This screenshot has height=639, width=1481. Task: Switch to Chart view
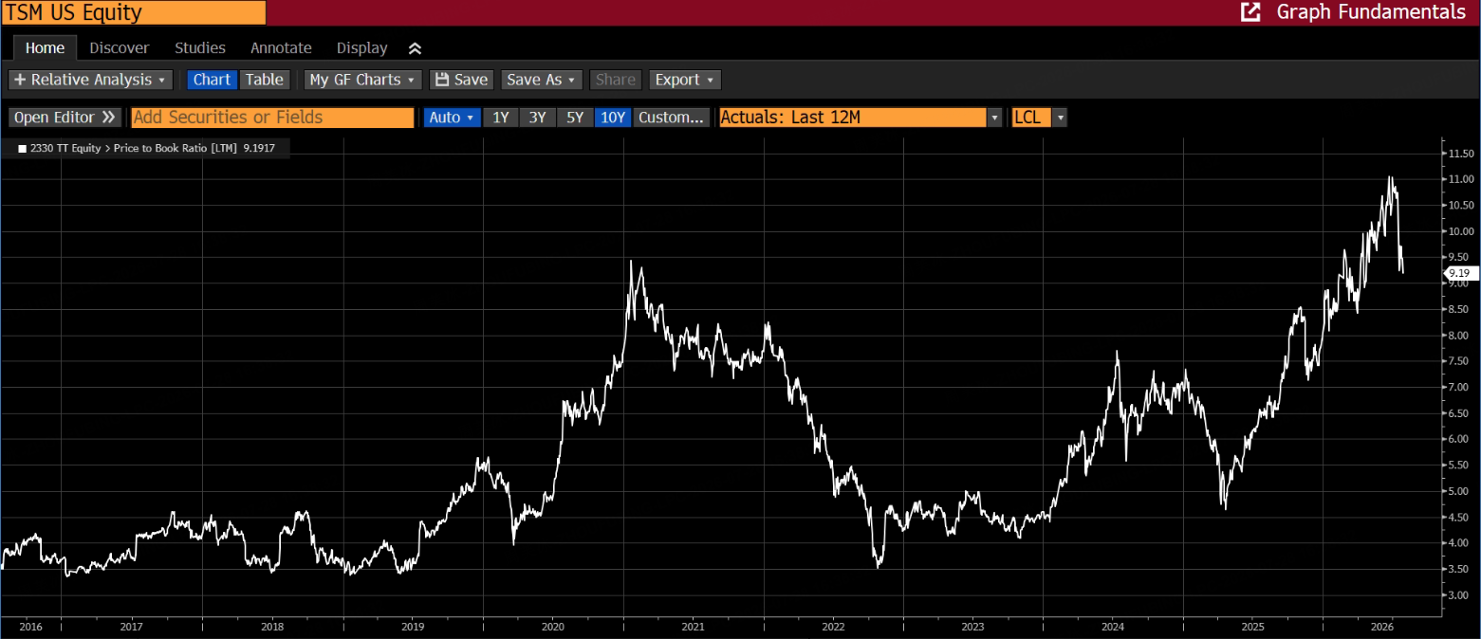click(212, 80)
